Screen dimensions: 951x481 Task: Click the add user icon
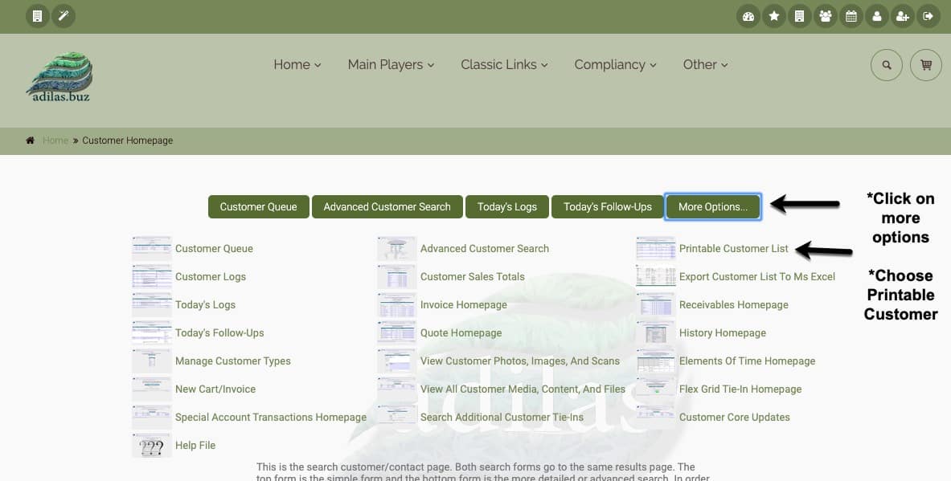point(902,16)
